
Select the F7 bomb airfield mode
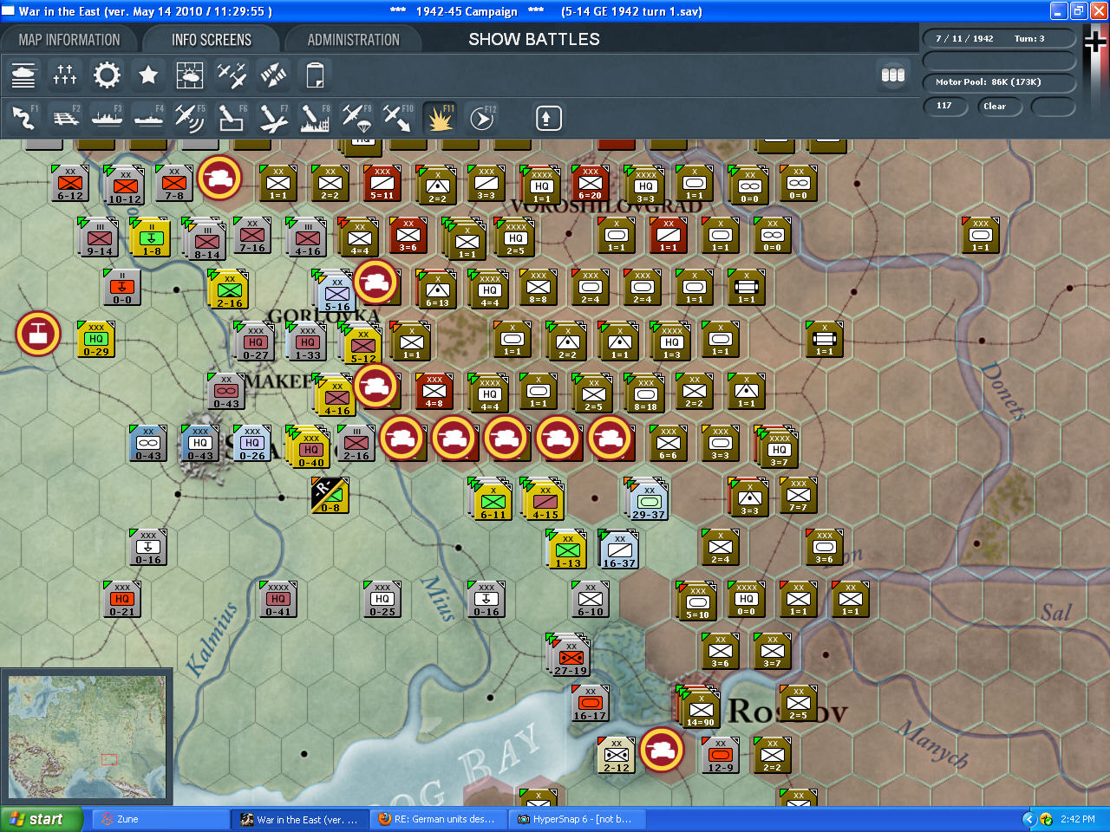[273, 118]
